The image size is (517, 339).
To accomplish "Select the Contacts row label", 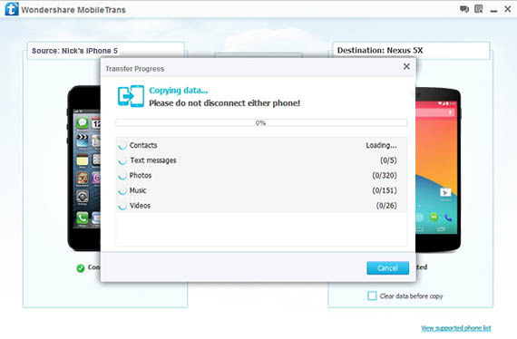I will (143, 145).
